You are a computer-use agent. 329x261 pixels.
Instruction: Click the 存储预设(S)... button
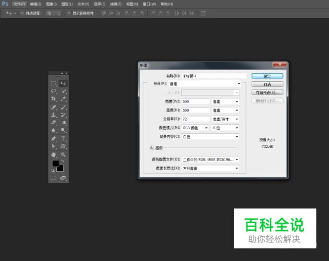point(267,92)
